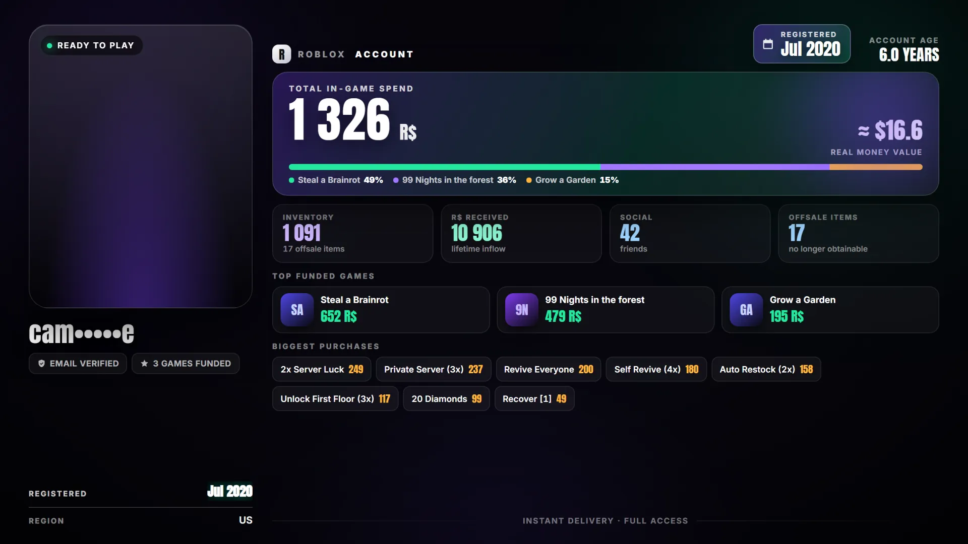The width and height of the screenshot is (968, 544).
Task: Click the 9N game icon tile
Action: click(x=521, y=310)
